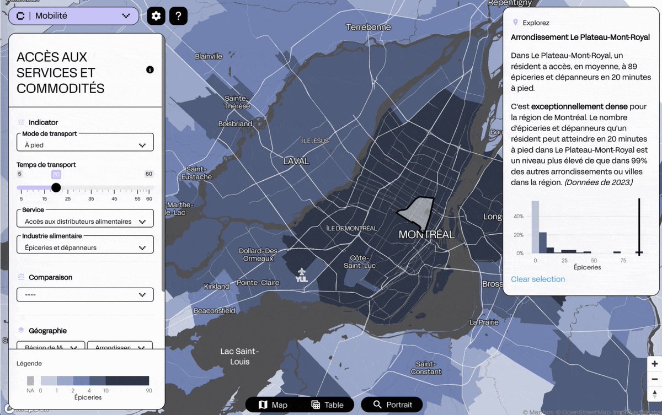Click the tallest histogram bar at 0
This screenshot has width=662, height=415.
[535, 227]
